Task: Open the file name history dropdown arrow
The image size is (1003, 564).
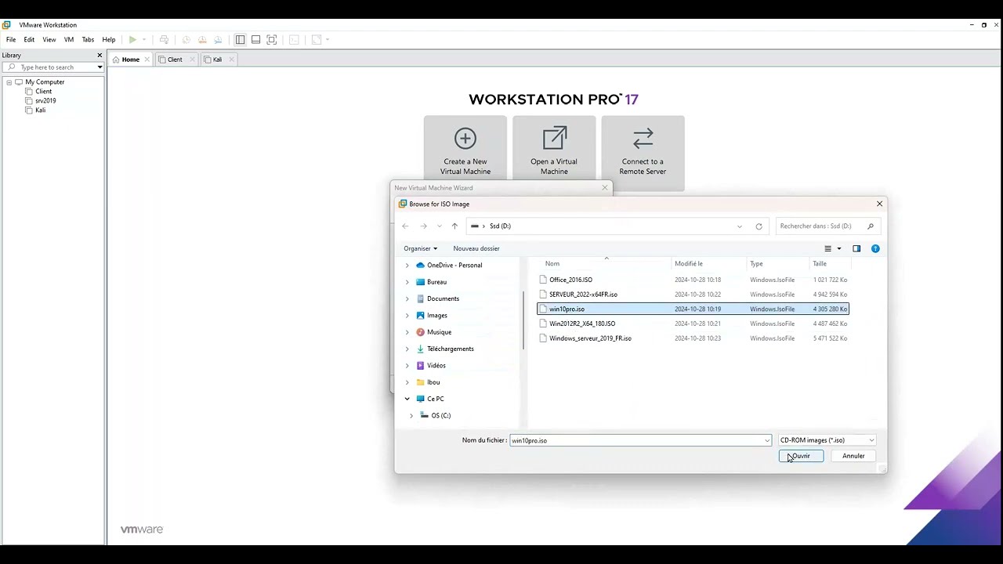Action: coord(767,440)
